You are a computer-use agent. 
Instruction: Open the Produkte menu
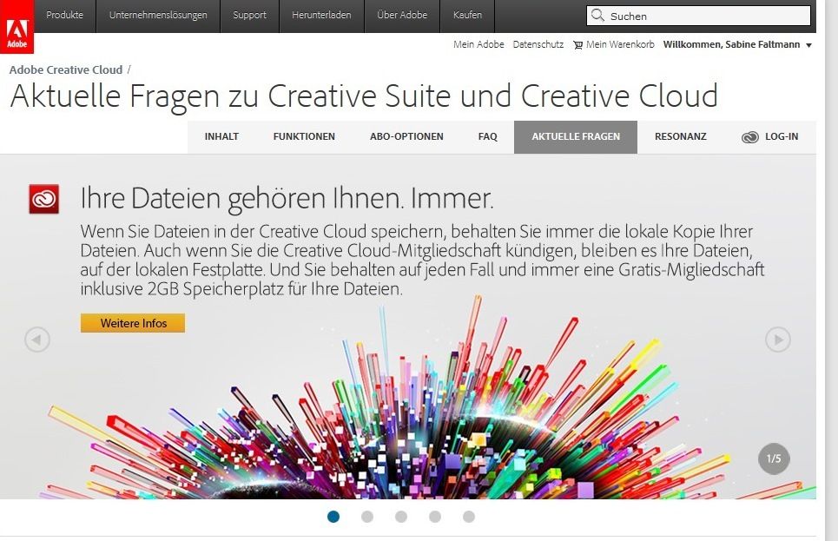click(64, 15)
